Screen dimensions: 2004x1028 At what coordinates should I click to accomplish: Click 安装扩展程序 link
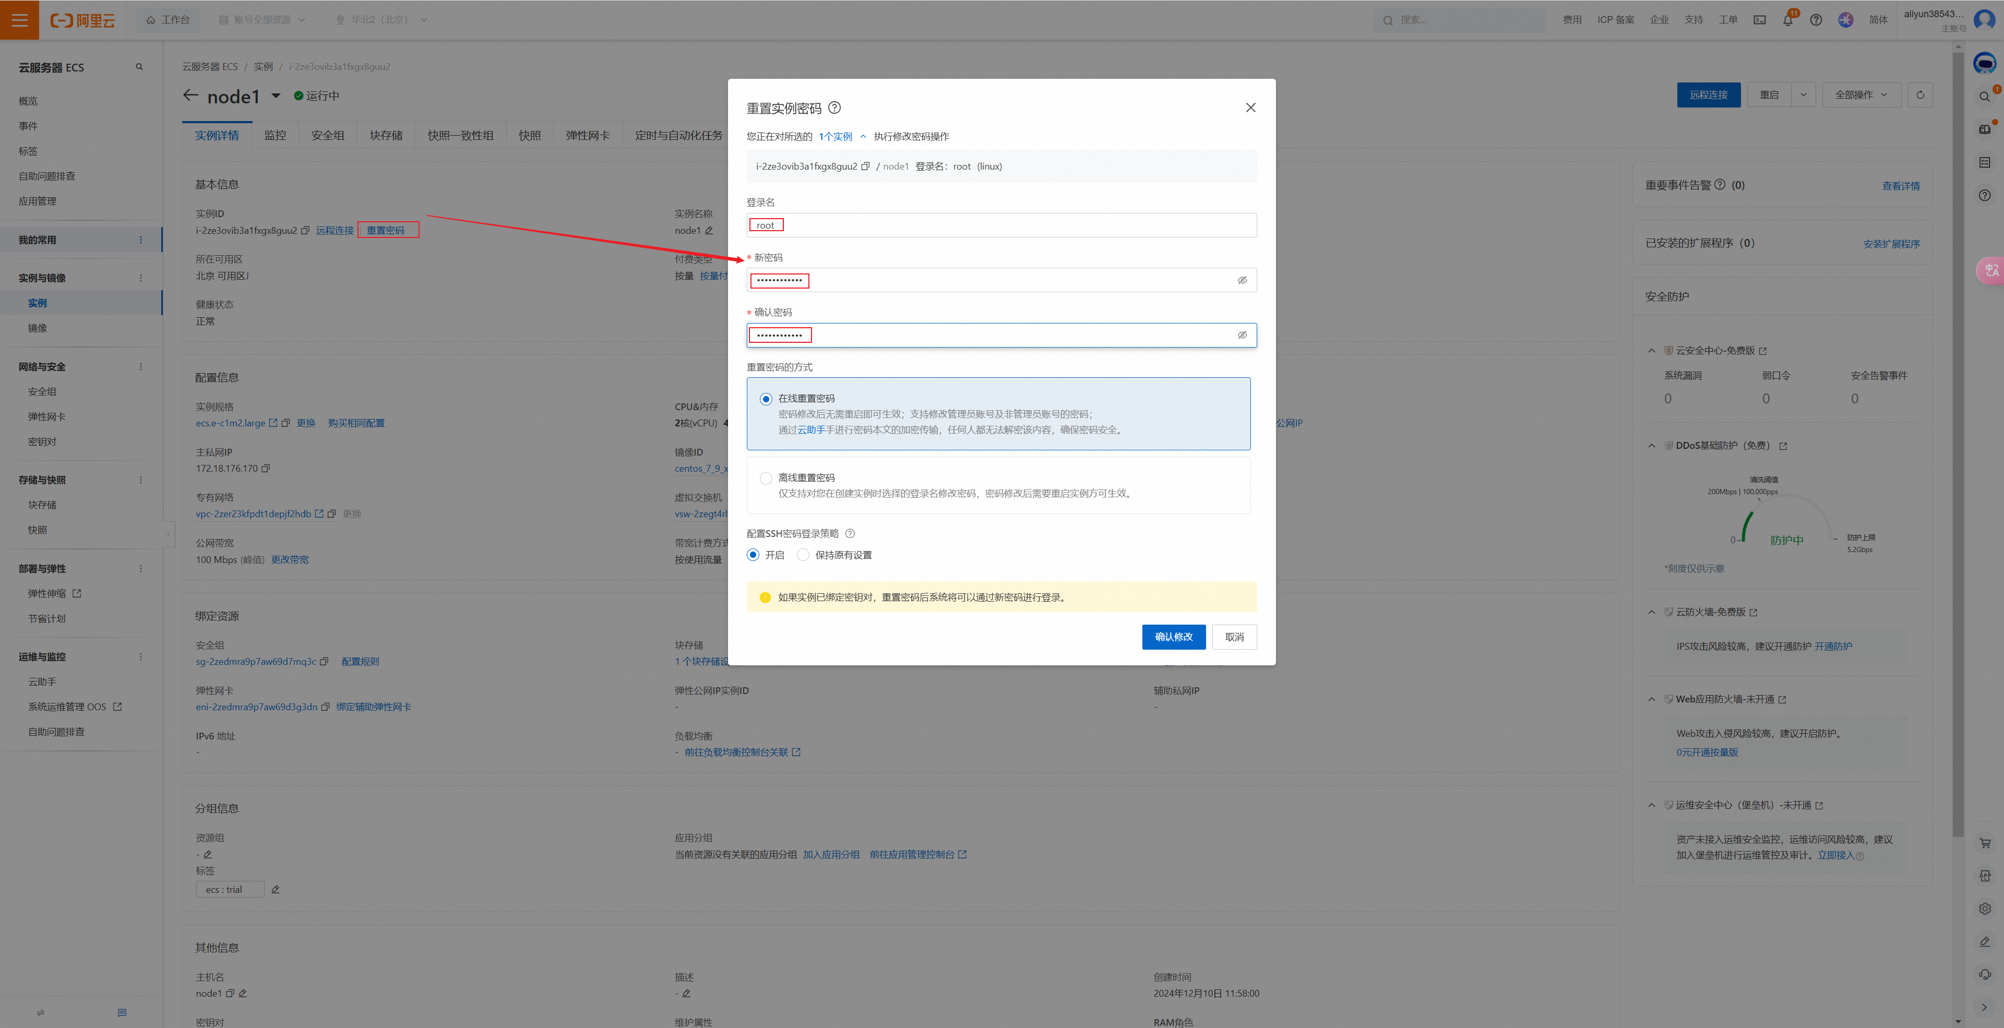pyautogui.click(x=1891, y=244)
